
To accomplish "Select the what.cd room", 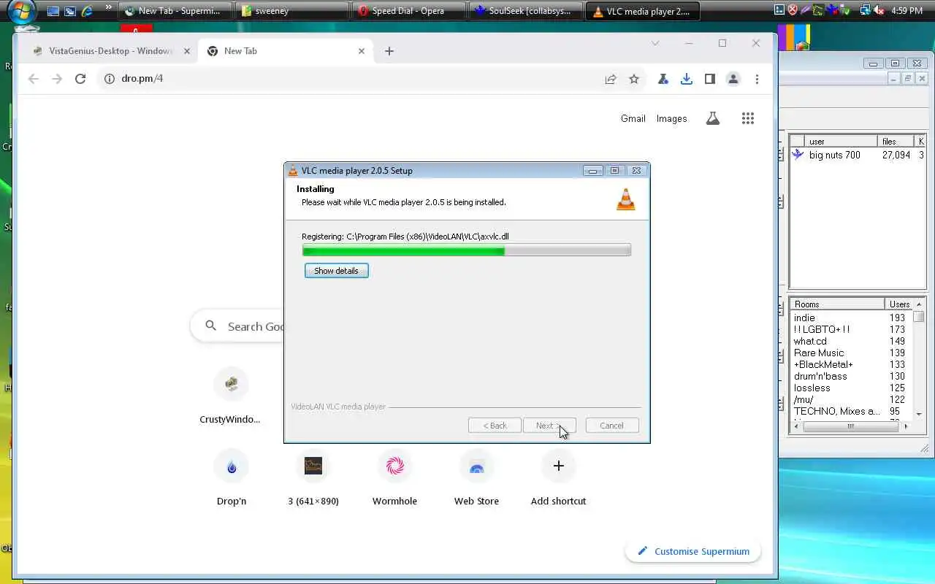I will coord(810,341).
